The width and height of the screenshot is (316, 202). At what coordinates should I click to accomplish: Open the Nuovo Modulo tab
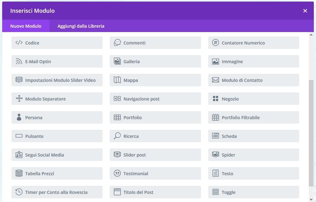(x=26, y=26)
